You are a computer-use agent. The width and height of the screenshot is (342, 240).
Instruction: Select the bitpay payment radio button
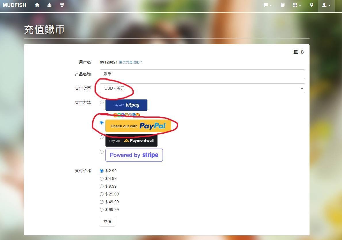(101, 102)
